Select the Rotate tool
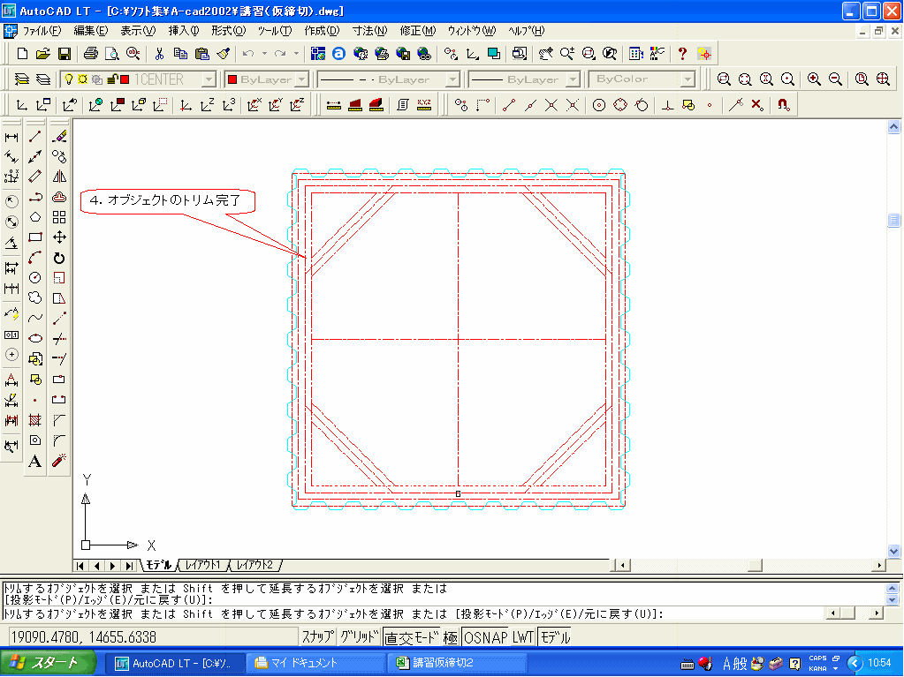Image resolution: width=904 pixels, height=677 pixels. point(59,258)
